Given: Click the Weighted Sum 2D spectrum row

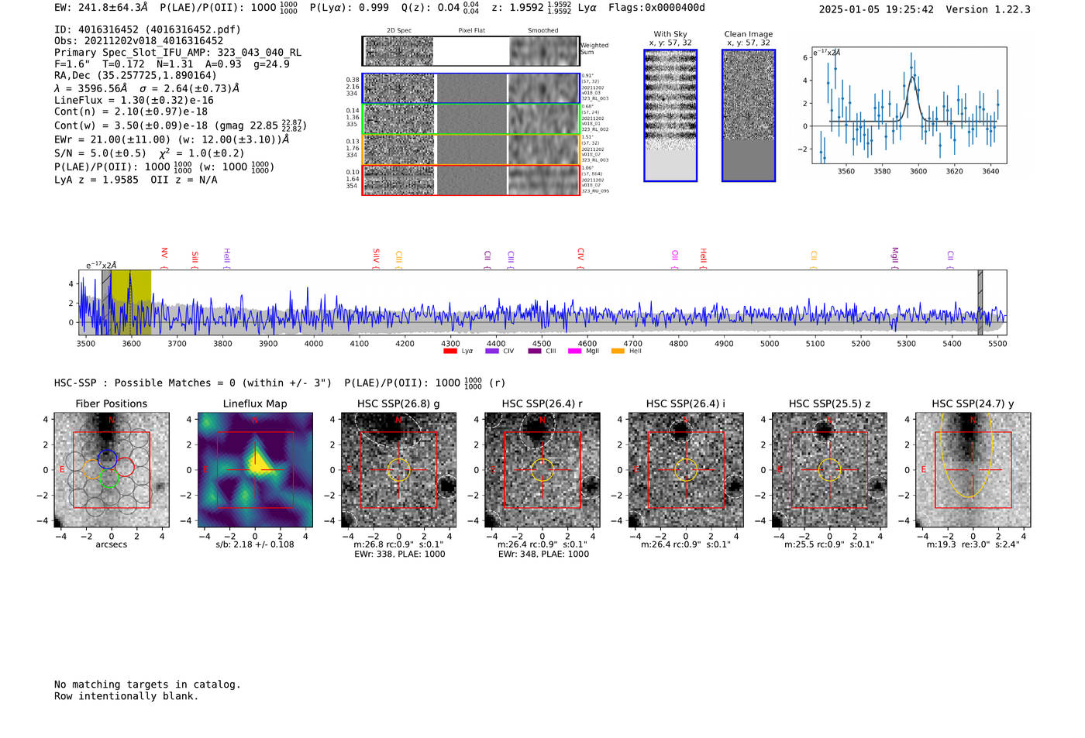Looking at the screenshot, I should (471, 51).
